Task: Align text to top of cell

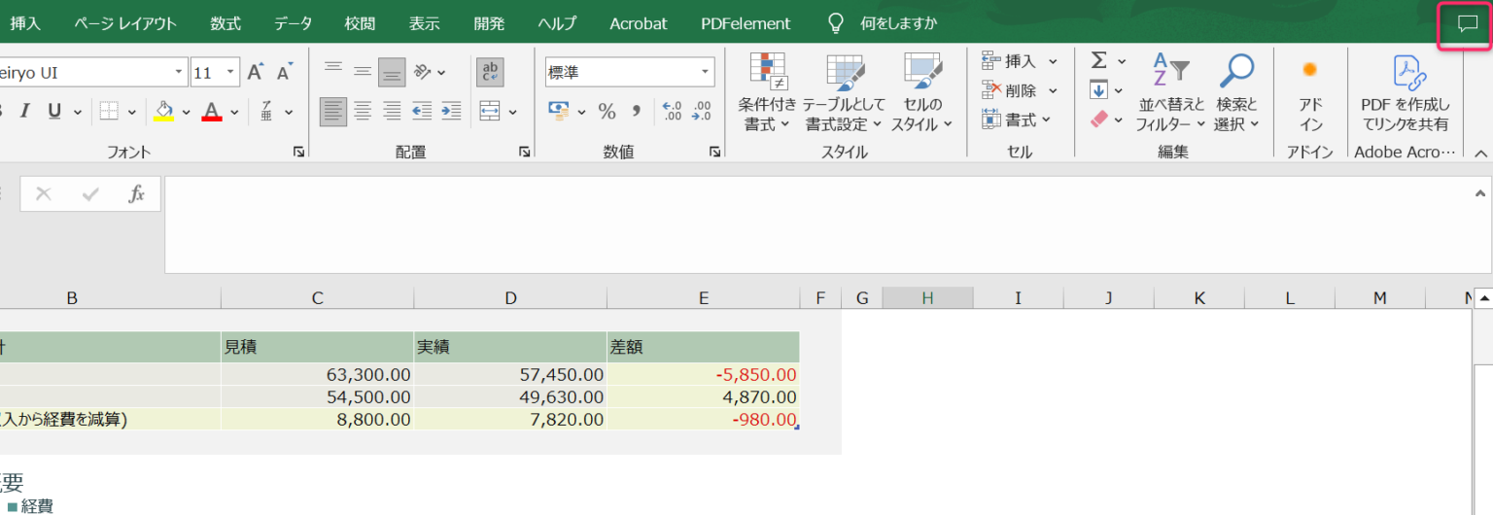Action: point(333,70)
